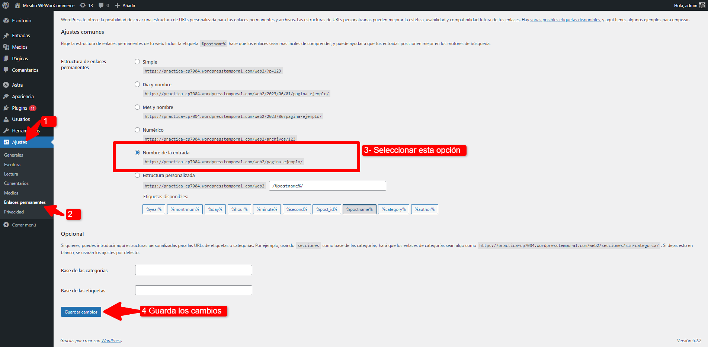Image resolution: width=708 pixels, height=347 pixels.
Task: Insert the %second% tag button
Action: (x=297, y=209)
